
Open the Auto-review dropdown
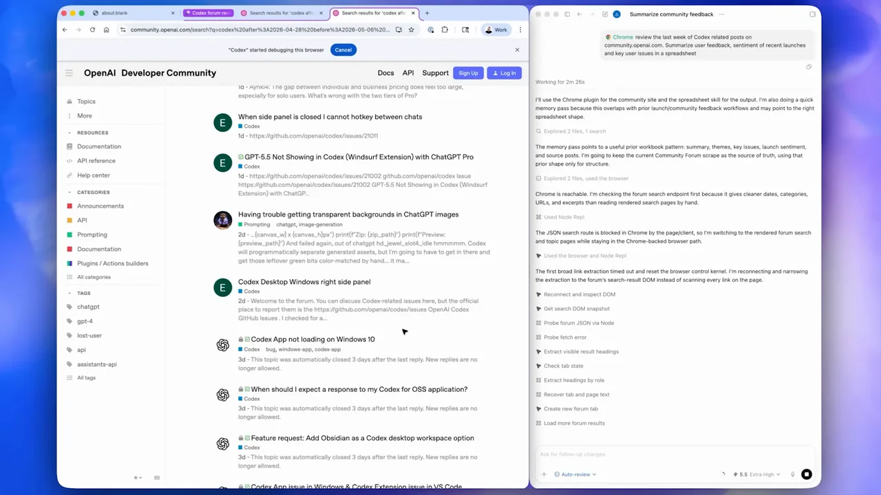point(575,474)
